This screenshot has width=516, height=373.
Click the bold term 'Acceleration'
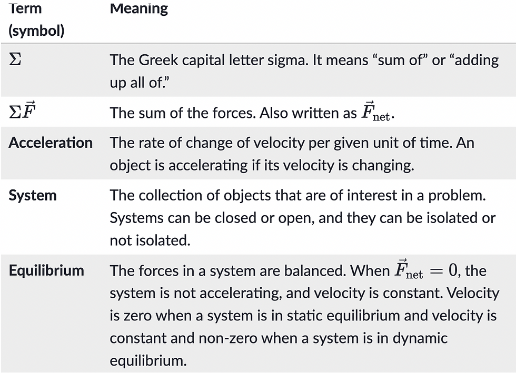(x=51, y=143)
